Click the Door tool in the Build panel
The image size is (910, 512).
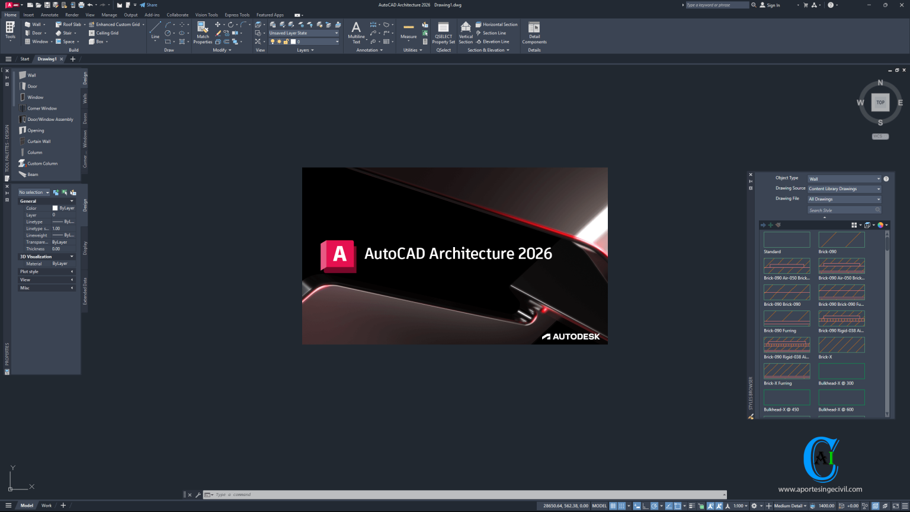point(35,33)
